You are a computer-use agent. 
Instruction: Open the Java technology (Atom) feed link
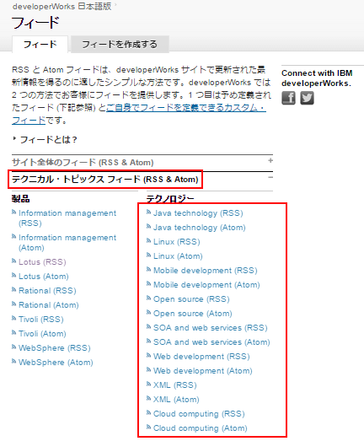coord(200,228)
